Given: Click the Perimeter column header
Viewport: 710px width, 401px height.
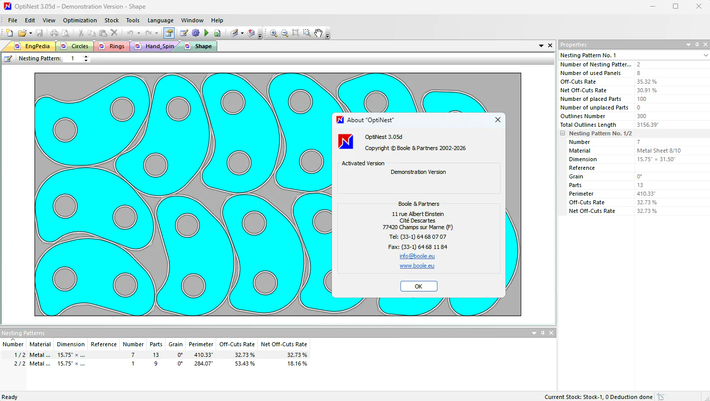Looking at the screenshot, I should 201,344.
